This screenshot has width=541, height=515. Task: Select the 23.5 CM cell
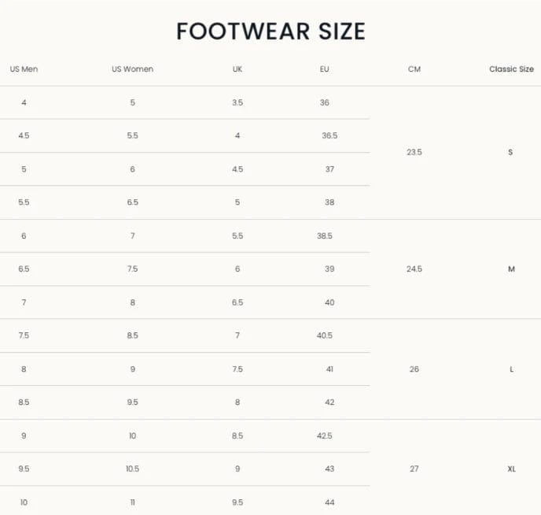coord(414,152)
